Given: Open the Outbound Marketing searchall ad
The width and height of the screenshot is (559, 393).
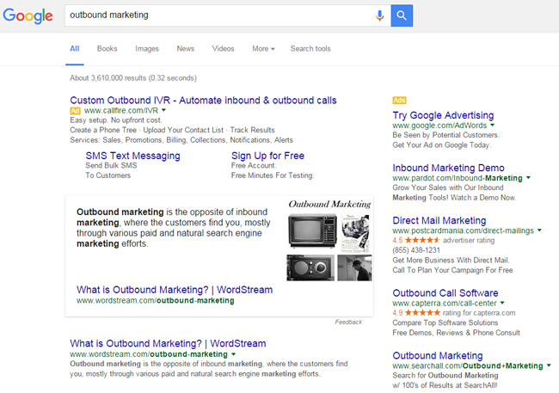Looking at the screenshot, I should (438, 355).
